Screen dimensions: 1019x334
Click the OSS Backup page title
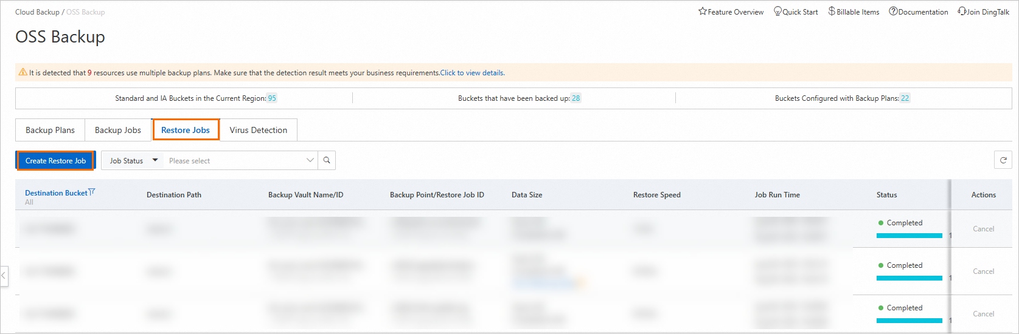pyautogui.click(x=60, y=37)
